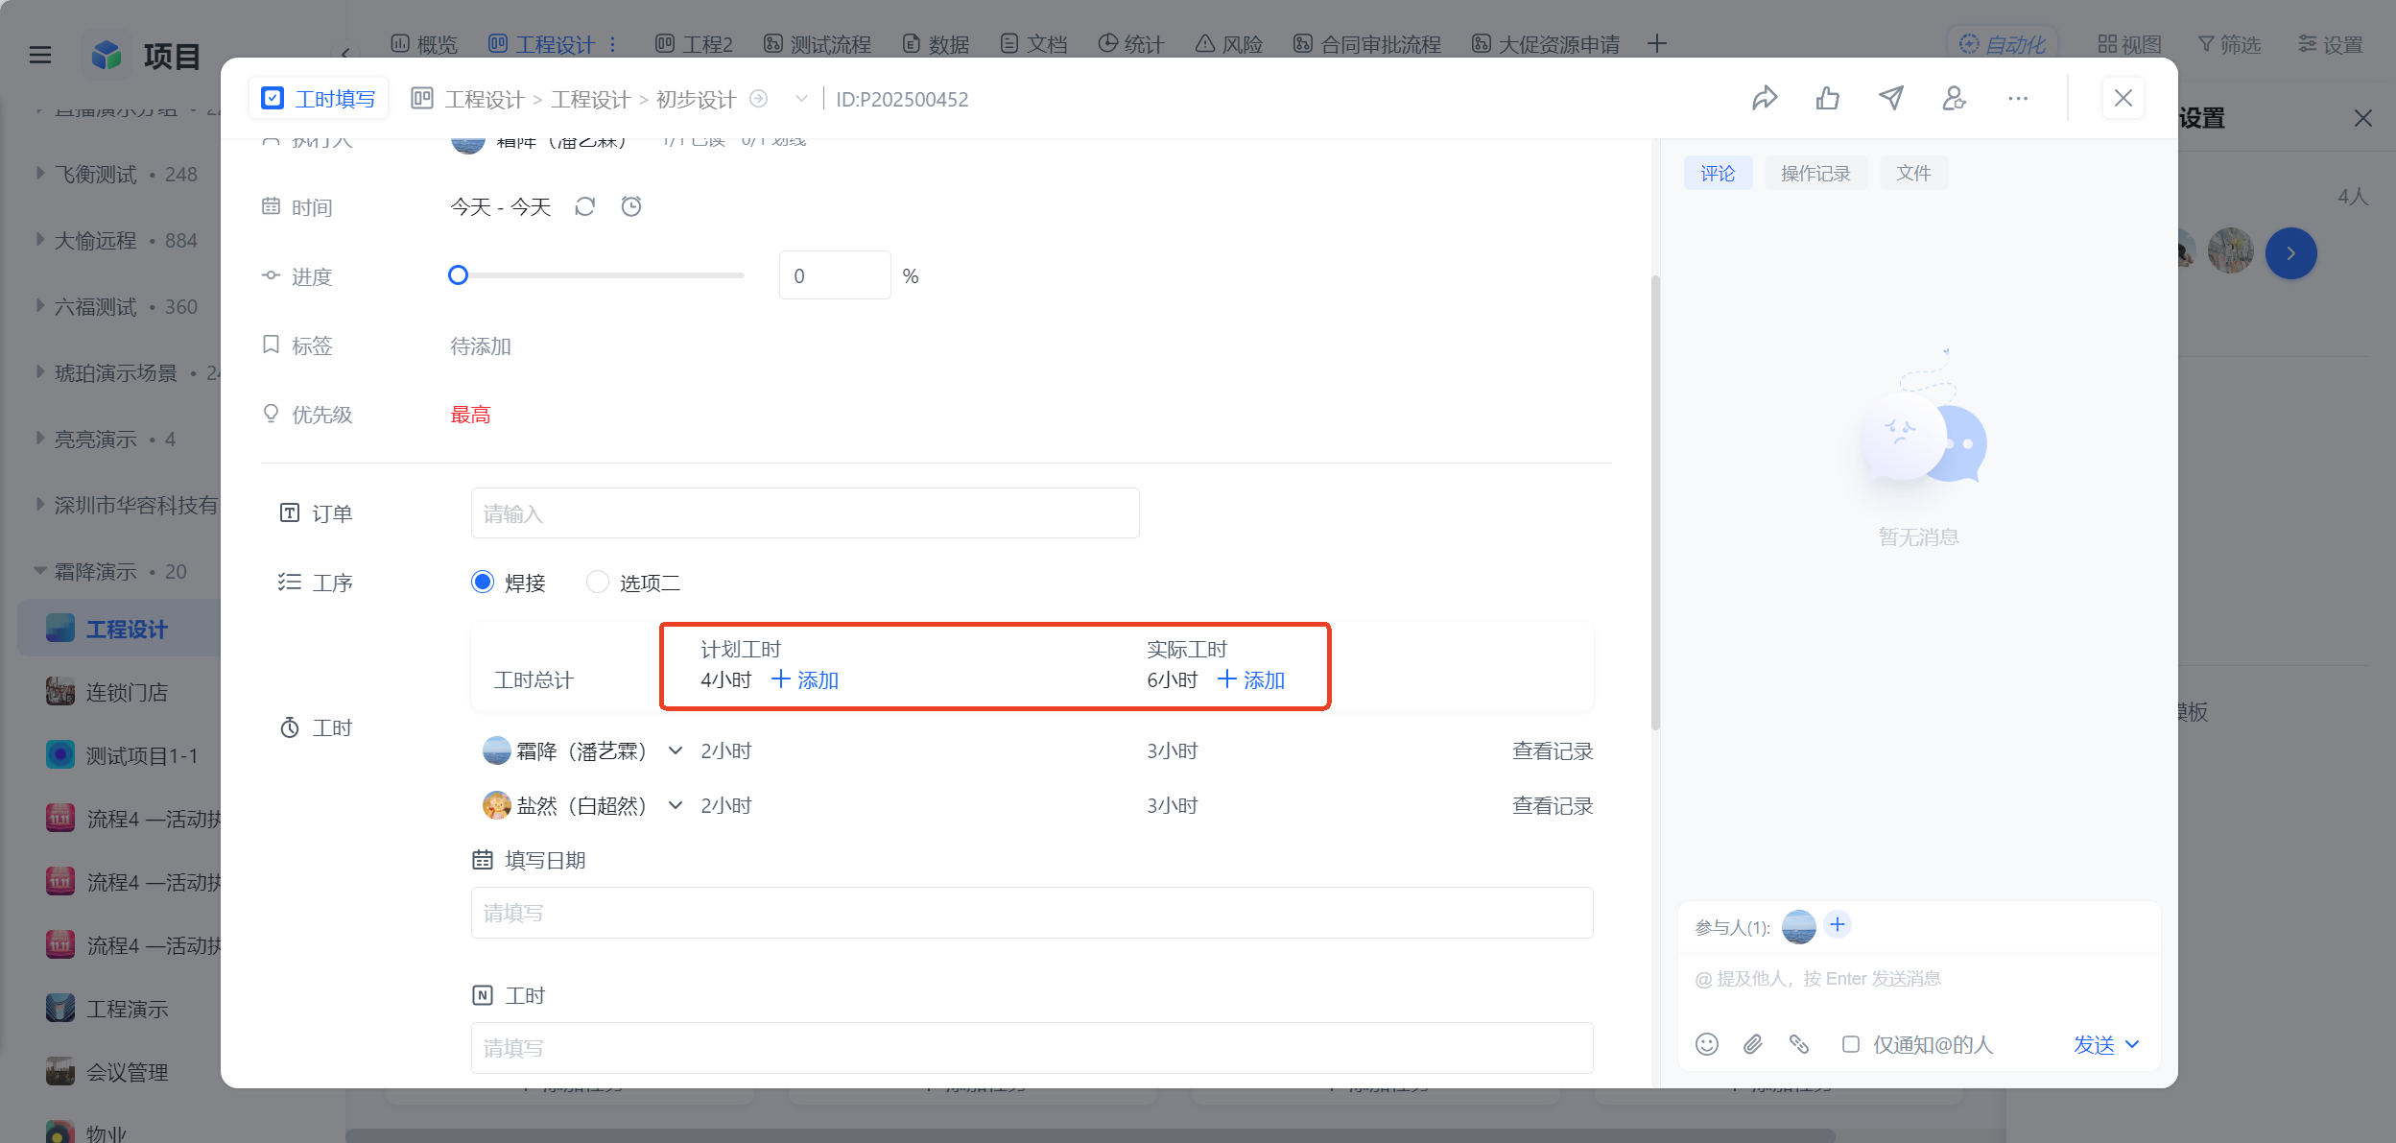The width and height of the screenshot is (2396, 1143).
Task: View records for 盐然（白超然）
Action: point(1553,805)
